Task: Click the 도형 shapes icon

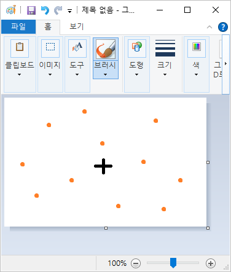Action: pos(137,49)
